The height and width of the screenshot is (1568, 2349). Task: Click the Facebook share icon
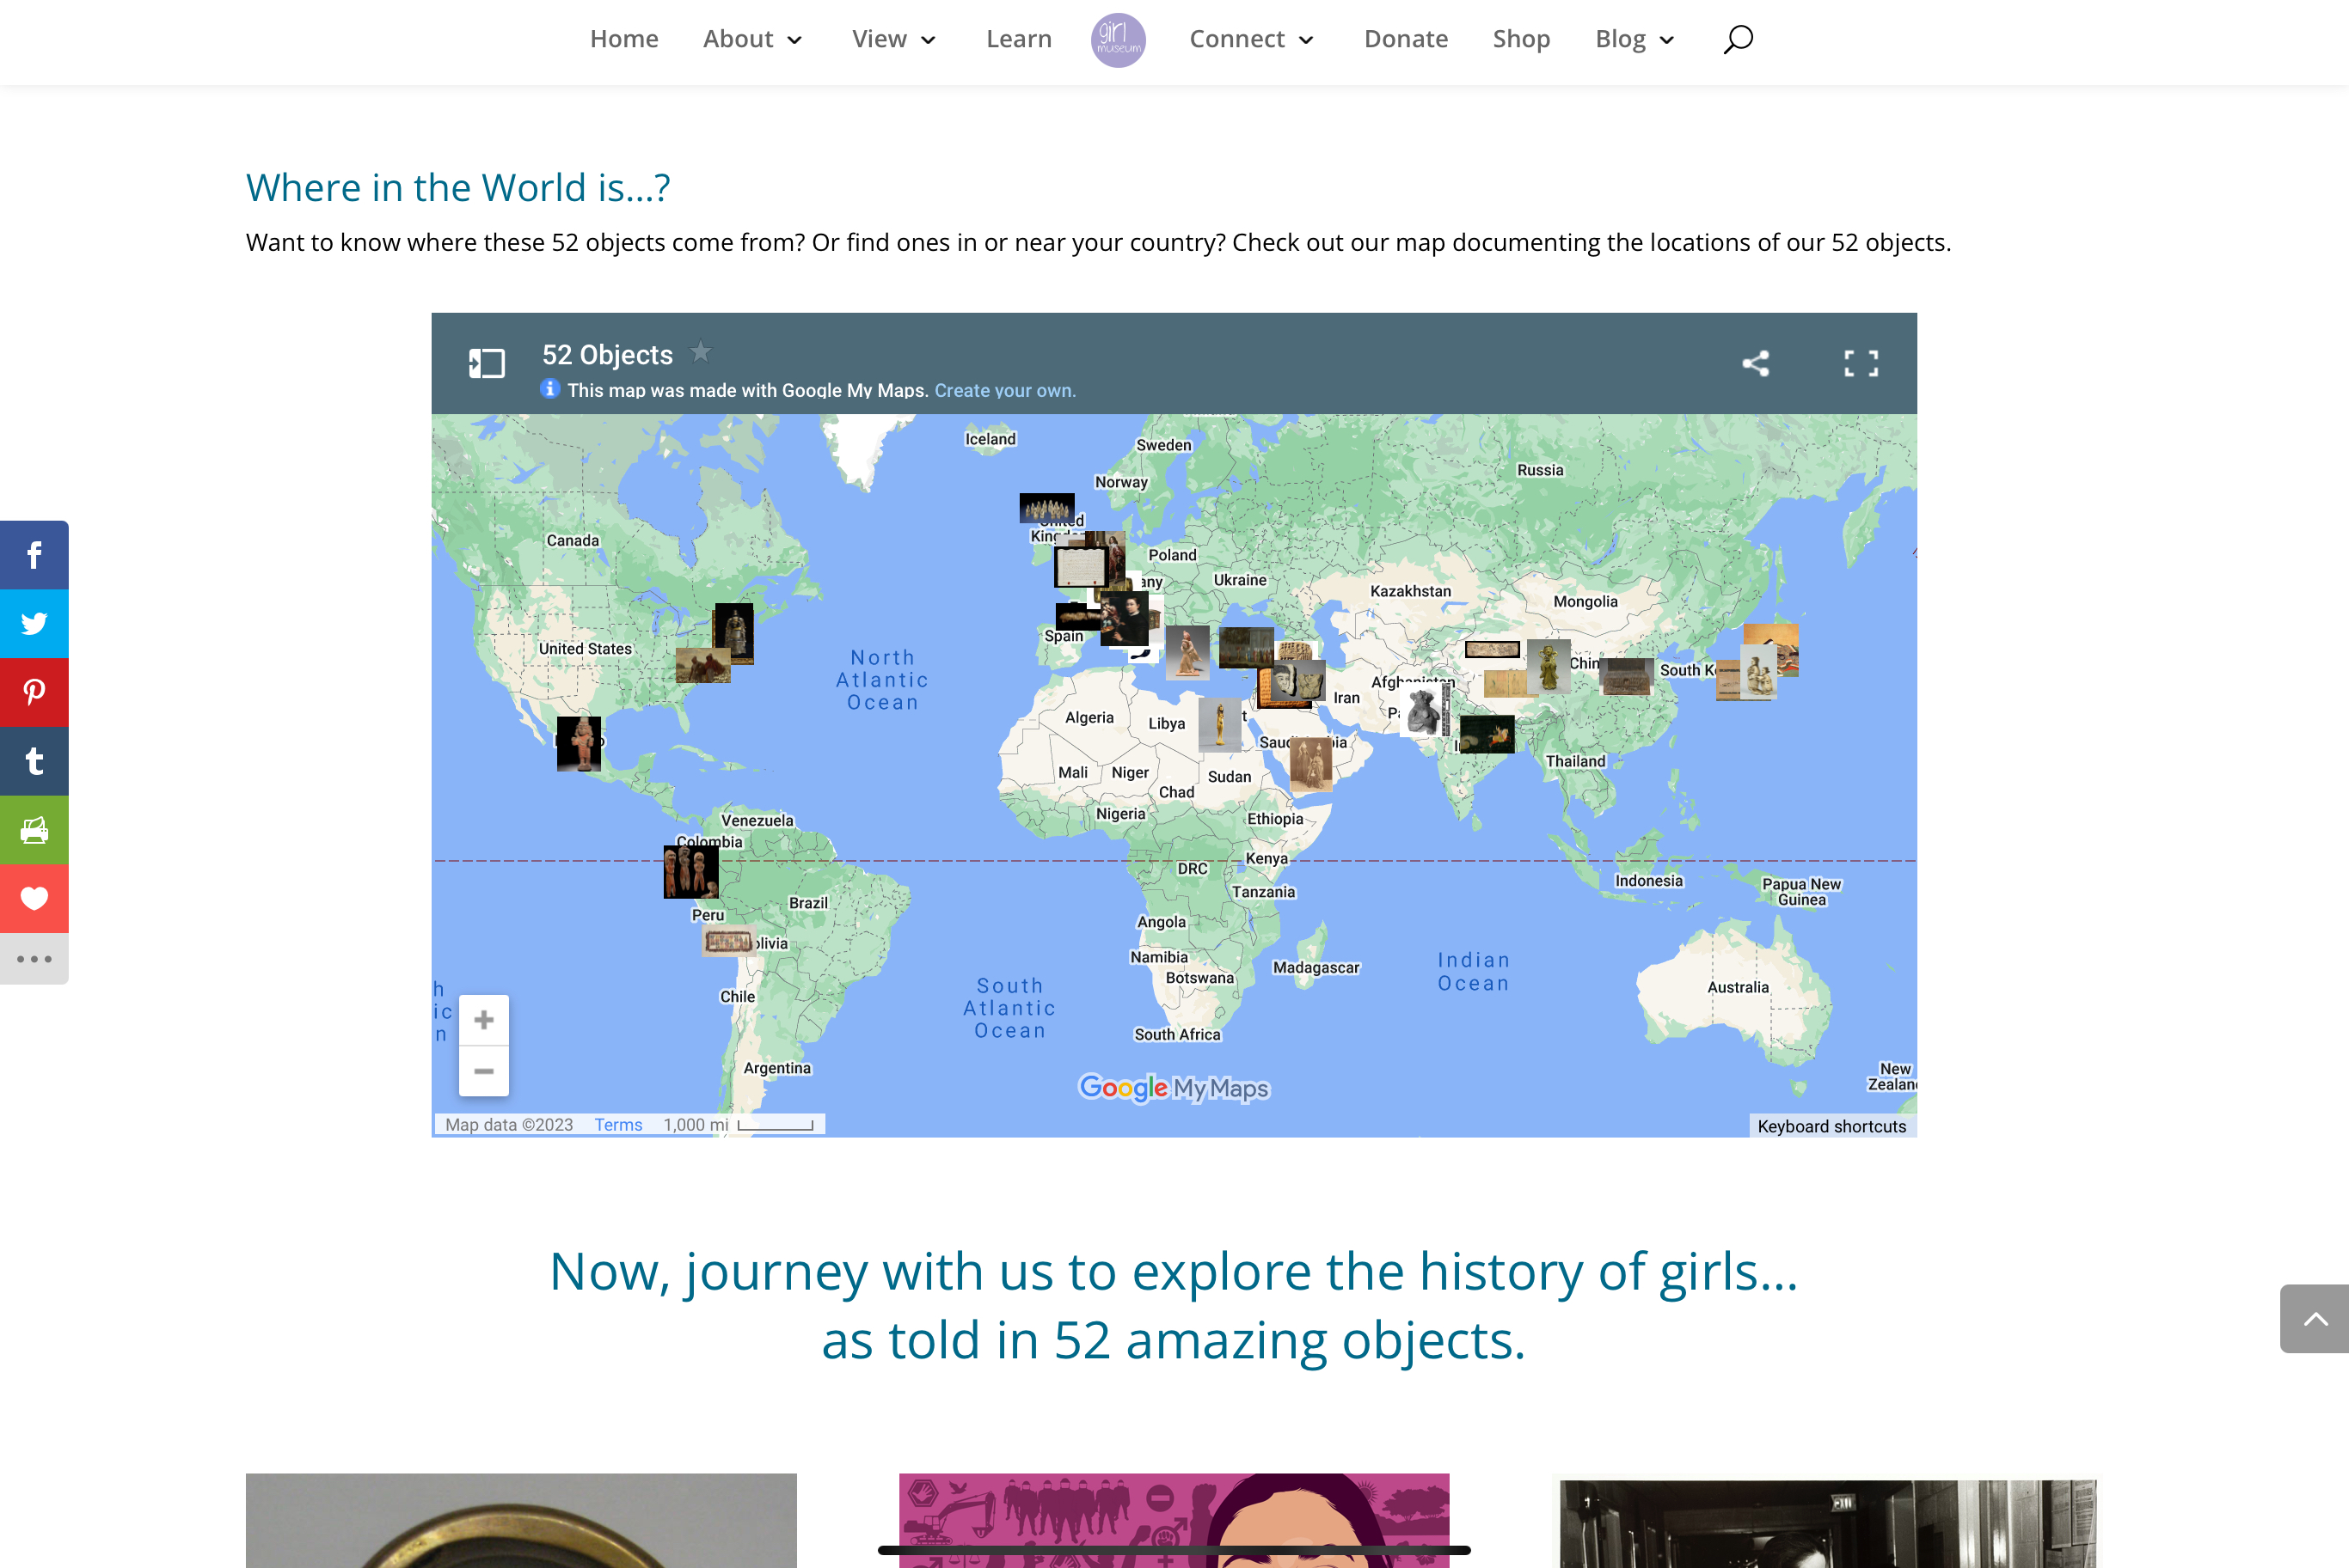point(34,555)
